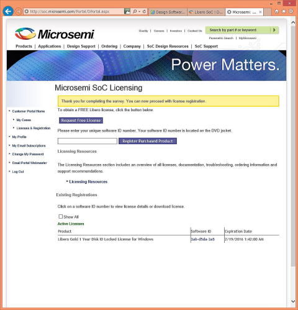Open Change My Password in sidebar
Screen dimensions: 298x310
pyautogui.click(x=28, y=154)
